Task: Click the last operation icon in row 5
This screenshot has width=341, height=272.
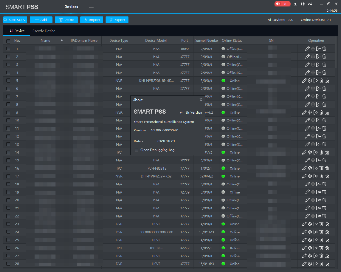Action: pyautogui.click(x=327, y=81)
